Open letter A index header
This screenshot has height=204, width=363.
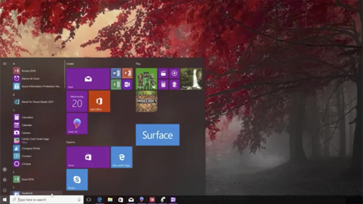[x=14, y=64]
